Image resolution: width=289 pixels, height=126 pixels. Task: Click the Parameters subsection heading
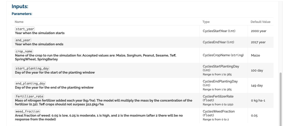[22, 14]
